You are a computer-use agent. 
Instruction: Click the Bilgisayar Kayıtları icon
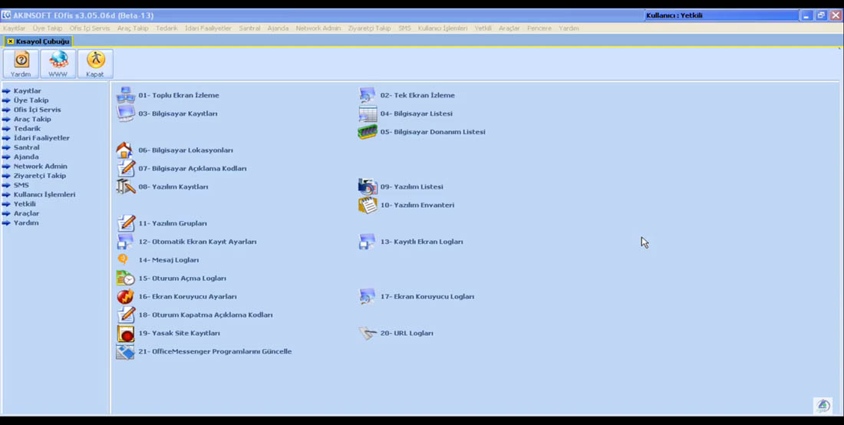125,114
